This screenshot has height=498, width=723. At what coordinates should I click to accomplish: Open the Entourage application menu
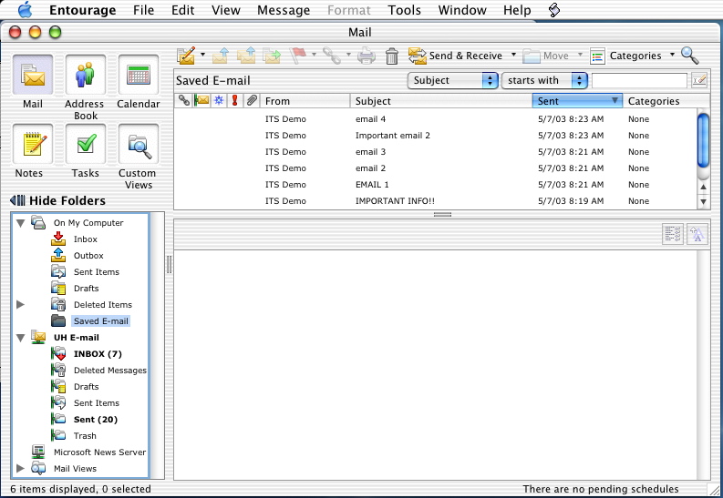coord(83,10)
